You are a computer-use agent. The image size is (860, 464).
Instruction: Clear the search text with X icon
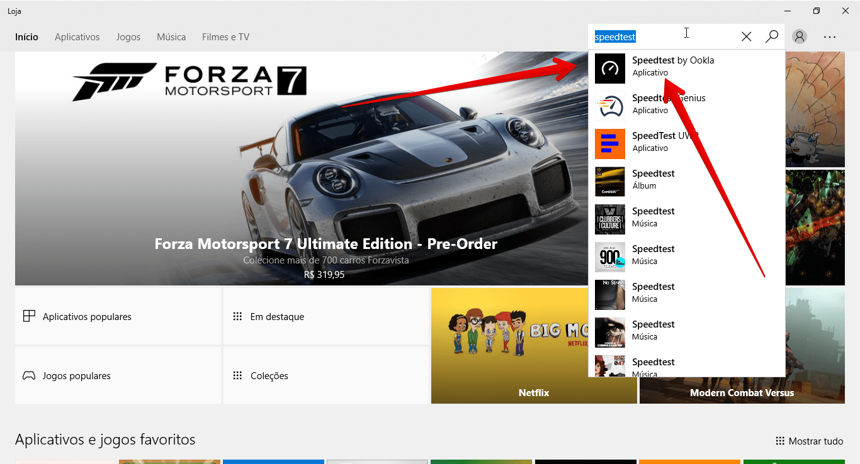(x=747, y=36)
